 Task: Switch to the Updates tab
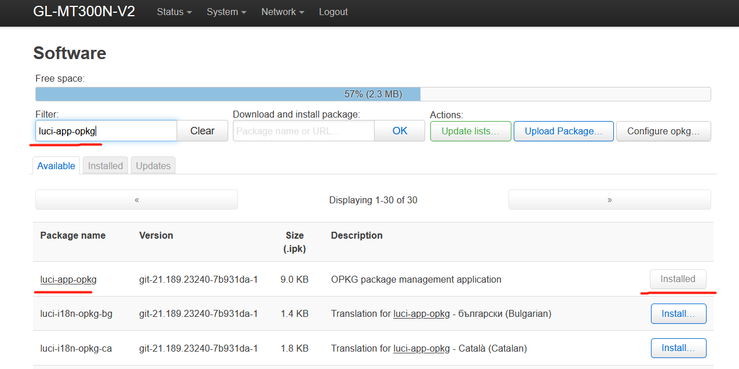pos(153,166)
